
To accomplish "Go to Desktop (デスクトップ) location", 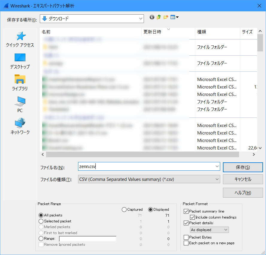I will (x=20, y=61).
